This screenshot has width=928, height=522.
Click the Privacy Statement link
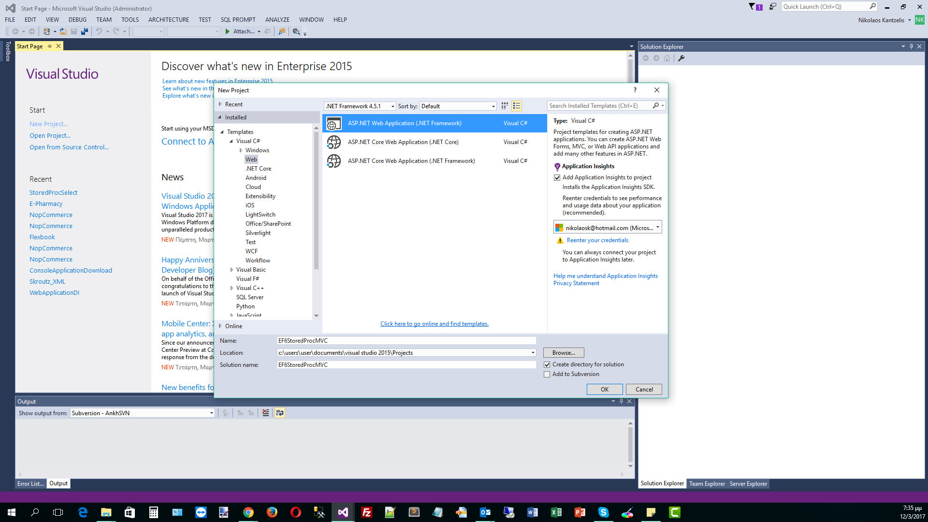[x=576, y=283]
